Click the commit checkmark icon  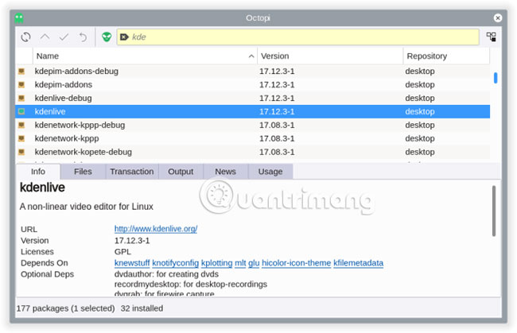tap(64, 37)
